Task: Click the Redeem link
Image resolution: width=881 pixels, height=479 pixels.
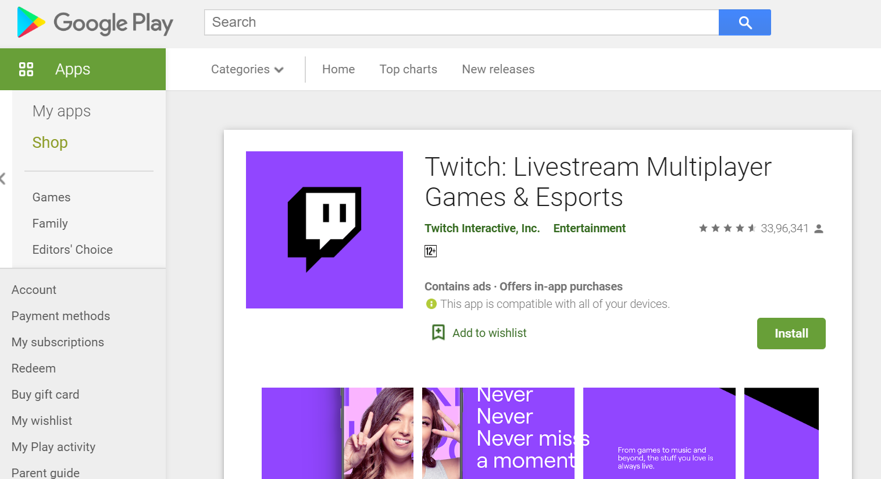Action: [34, 368]
